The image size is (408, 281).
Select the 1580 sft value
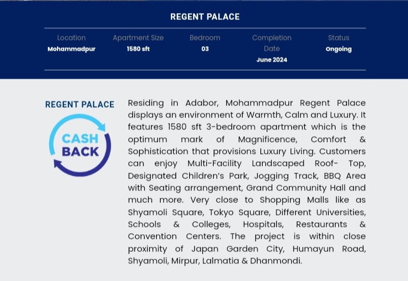pyautogui.click(x=138, y=49)
